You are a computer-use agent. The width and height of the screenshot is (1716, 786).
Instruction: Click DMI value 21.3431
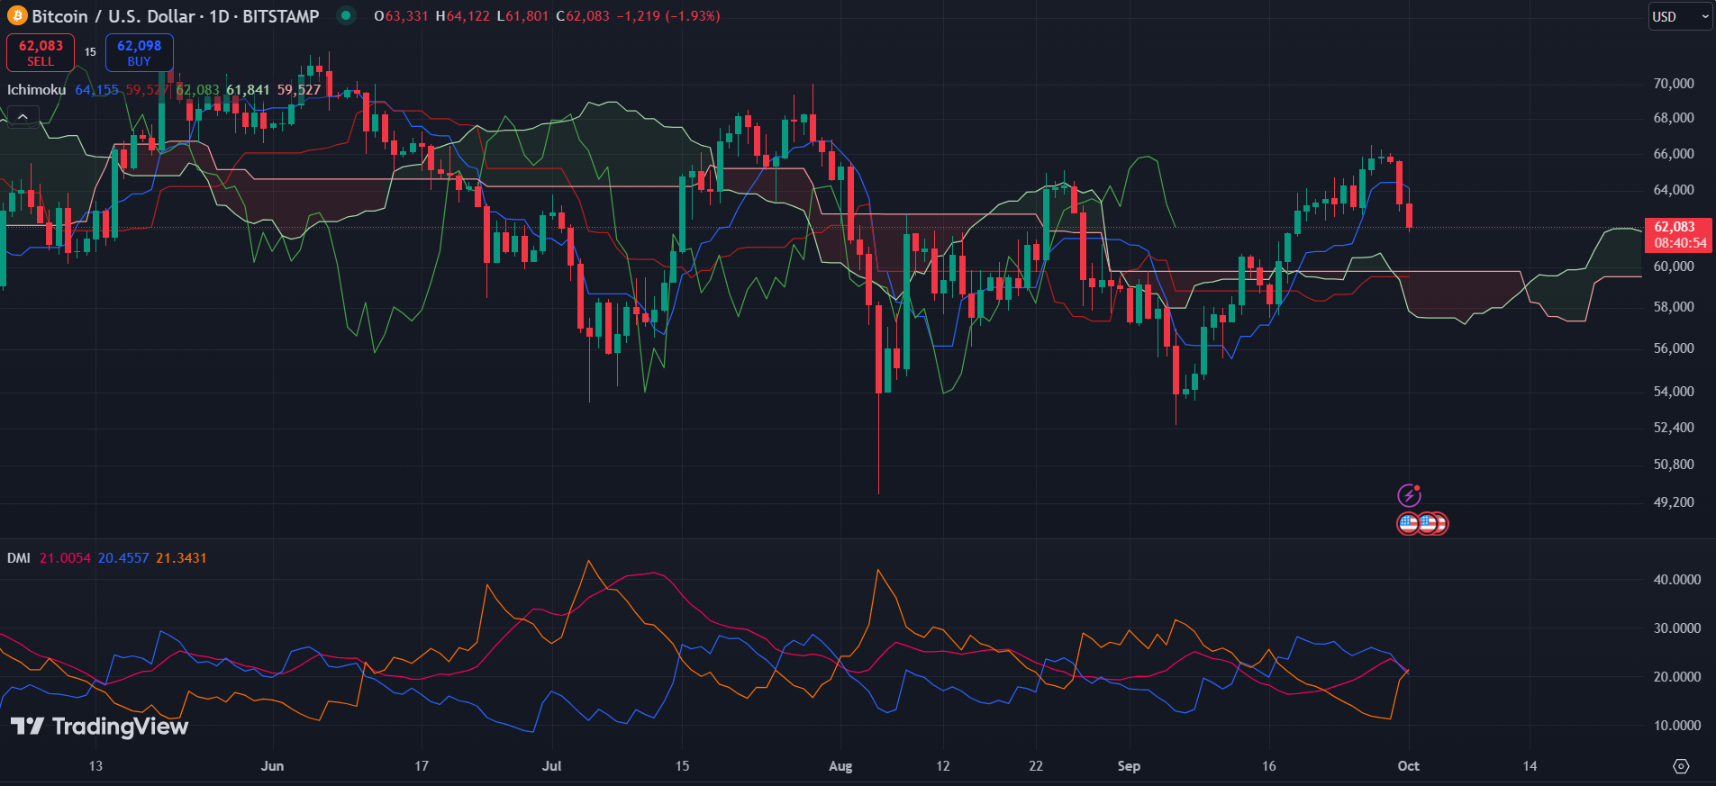click(x=181, y=558)
